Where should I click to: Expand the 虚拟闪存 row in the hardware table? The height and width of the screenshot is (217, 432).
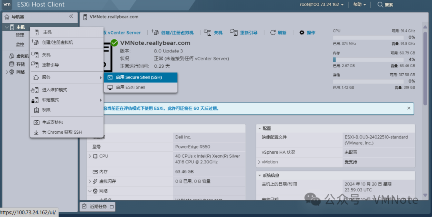pos(90,181)
